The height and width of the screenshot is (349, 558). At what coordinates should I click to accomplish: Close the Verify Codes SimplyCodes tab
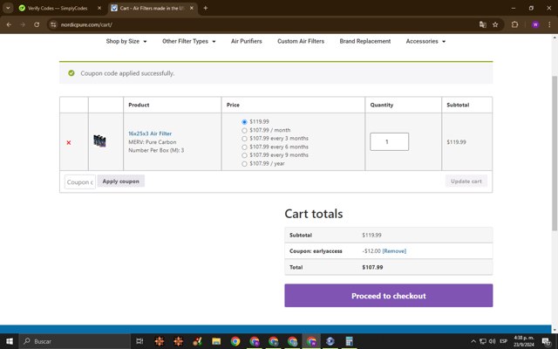pos(99,8)
